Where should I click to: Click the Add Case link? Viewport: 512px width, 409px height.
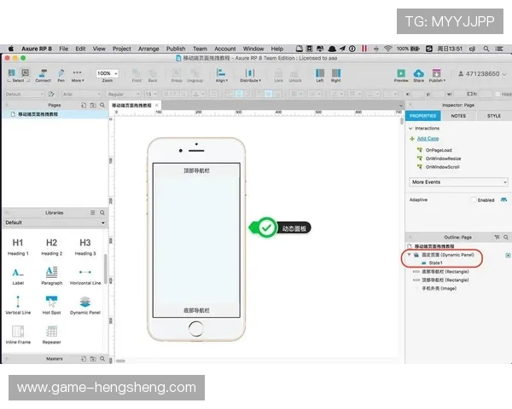(x=428, y=139)
